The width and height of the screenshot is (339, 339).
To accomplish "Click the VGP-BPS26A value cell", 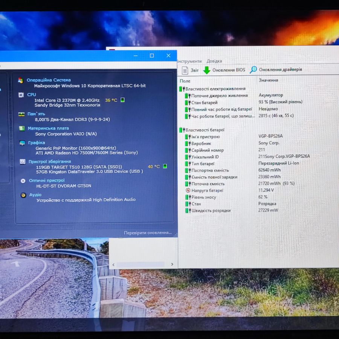I will [270, 136].
